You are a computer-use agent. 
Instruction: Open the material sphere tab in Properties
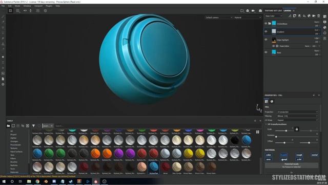point(272,102)
